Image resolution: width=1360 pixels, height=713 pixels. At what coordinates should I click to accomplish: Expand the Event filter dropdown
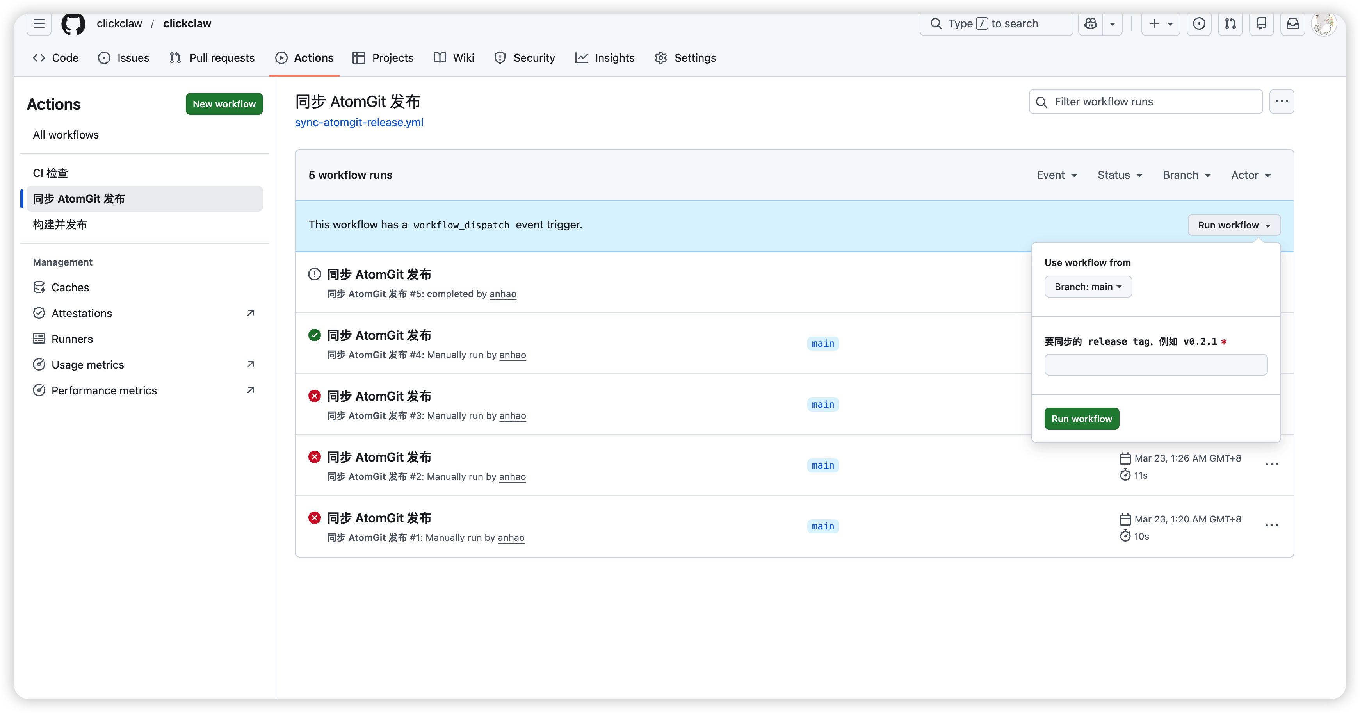tap(1057, 175)
